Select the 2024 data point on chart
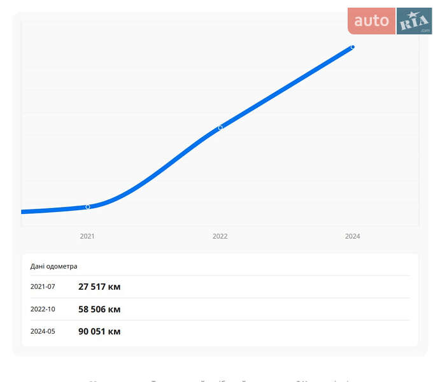The height and width of the screenshot is (382, 440). (x=353, y=47)
